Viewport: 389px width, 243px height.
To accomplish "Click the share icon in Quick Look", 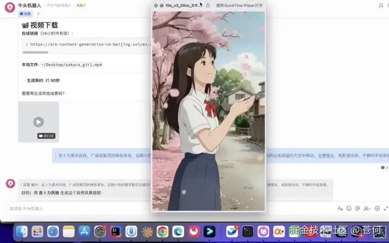I will pyautogui.click(x=208, y=5).
